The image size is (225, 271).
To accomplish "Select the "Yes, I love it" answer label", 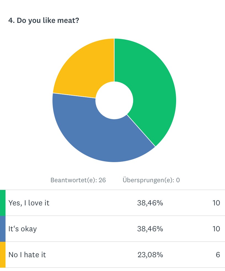I will [x=29, y=203].
